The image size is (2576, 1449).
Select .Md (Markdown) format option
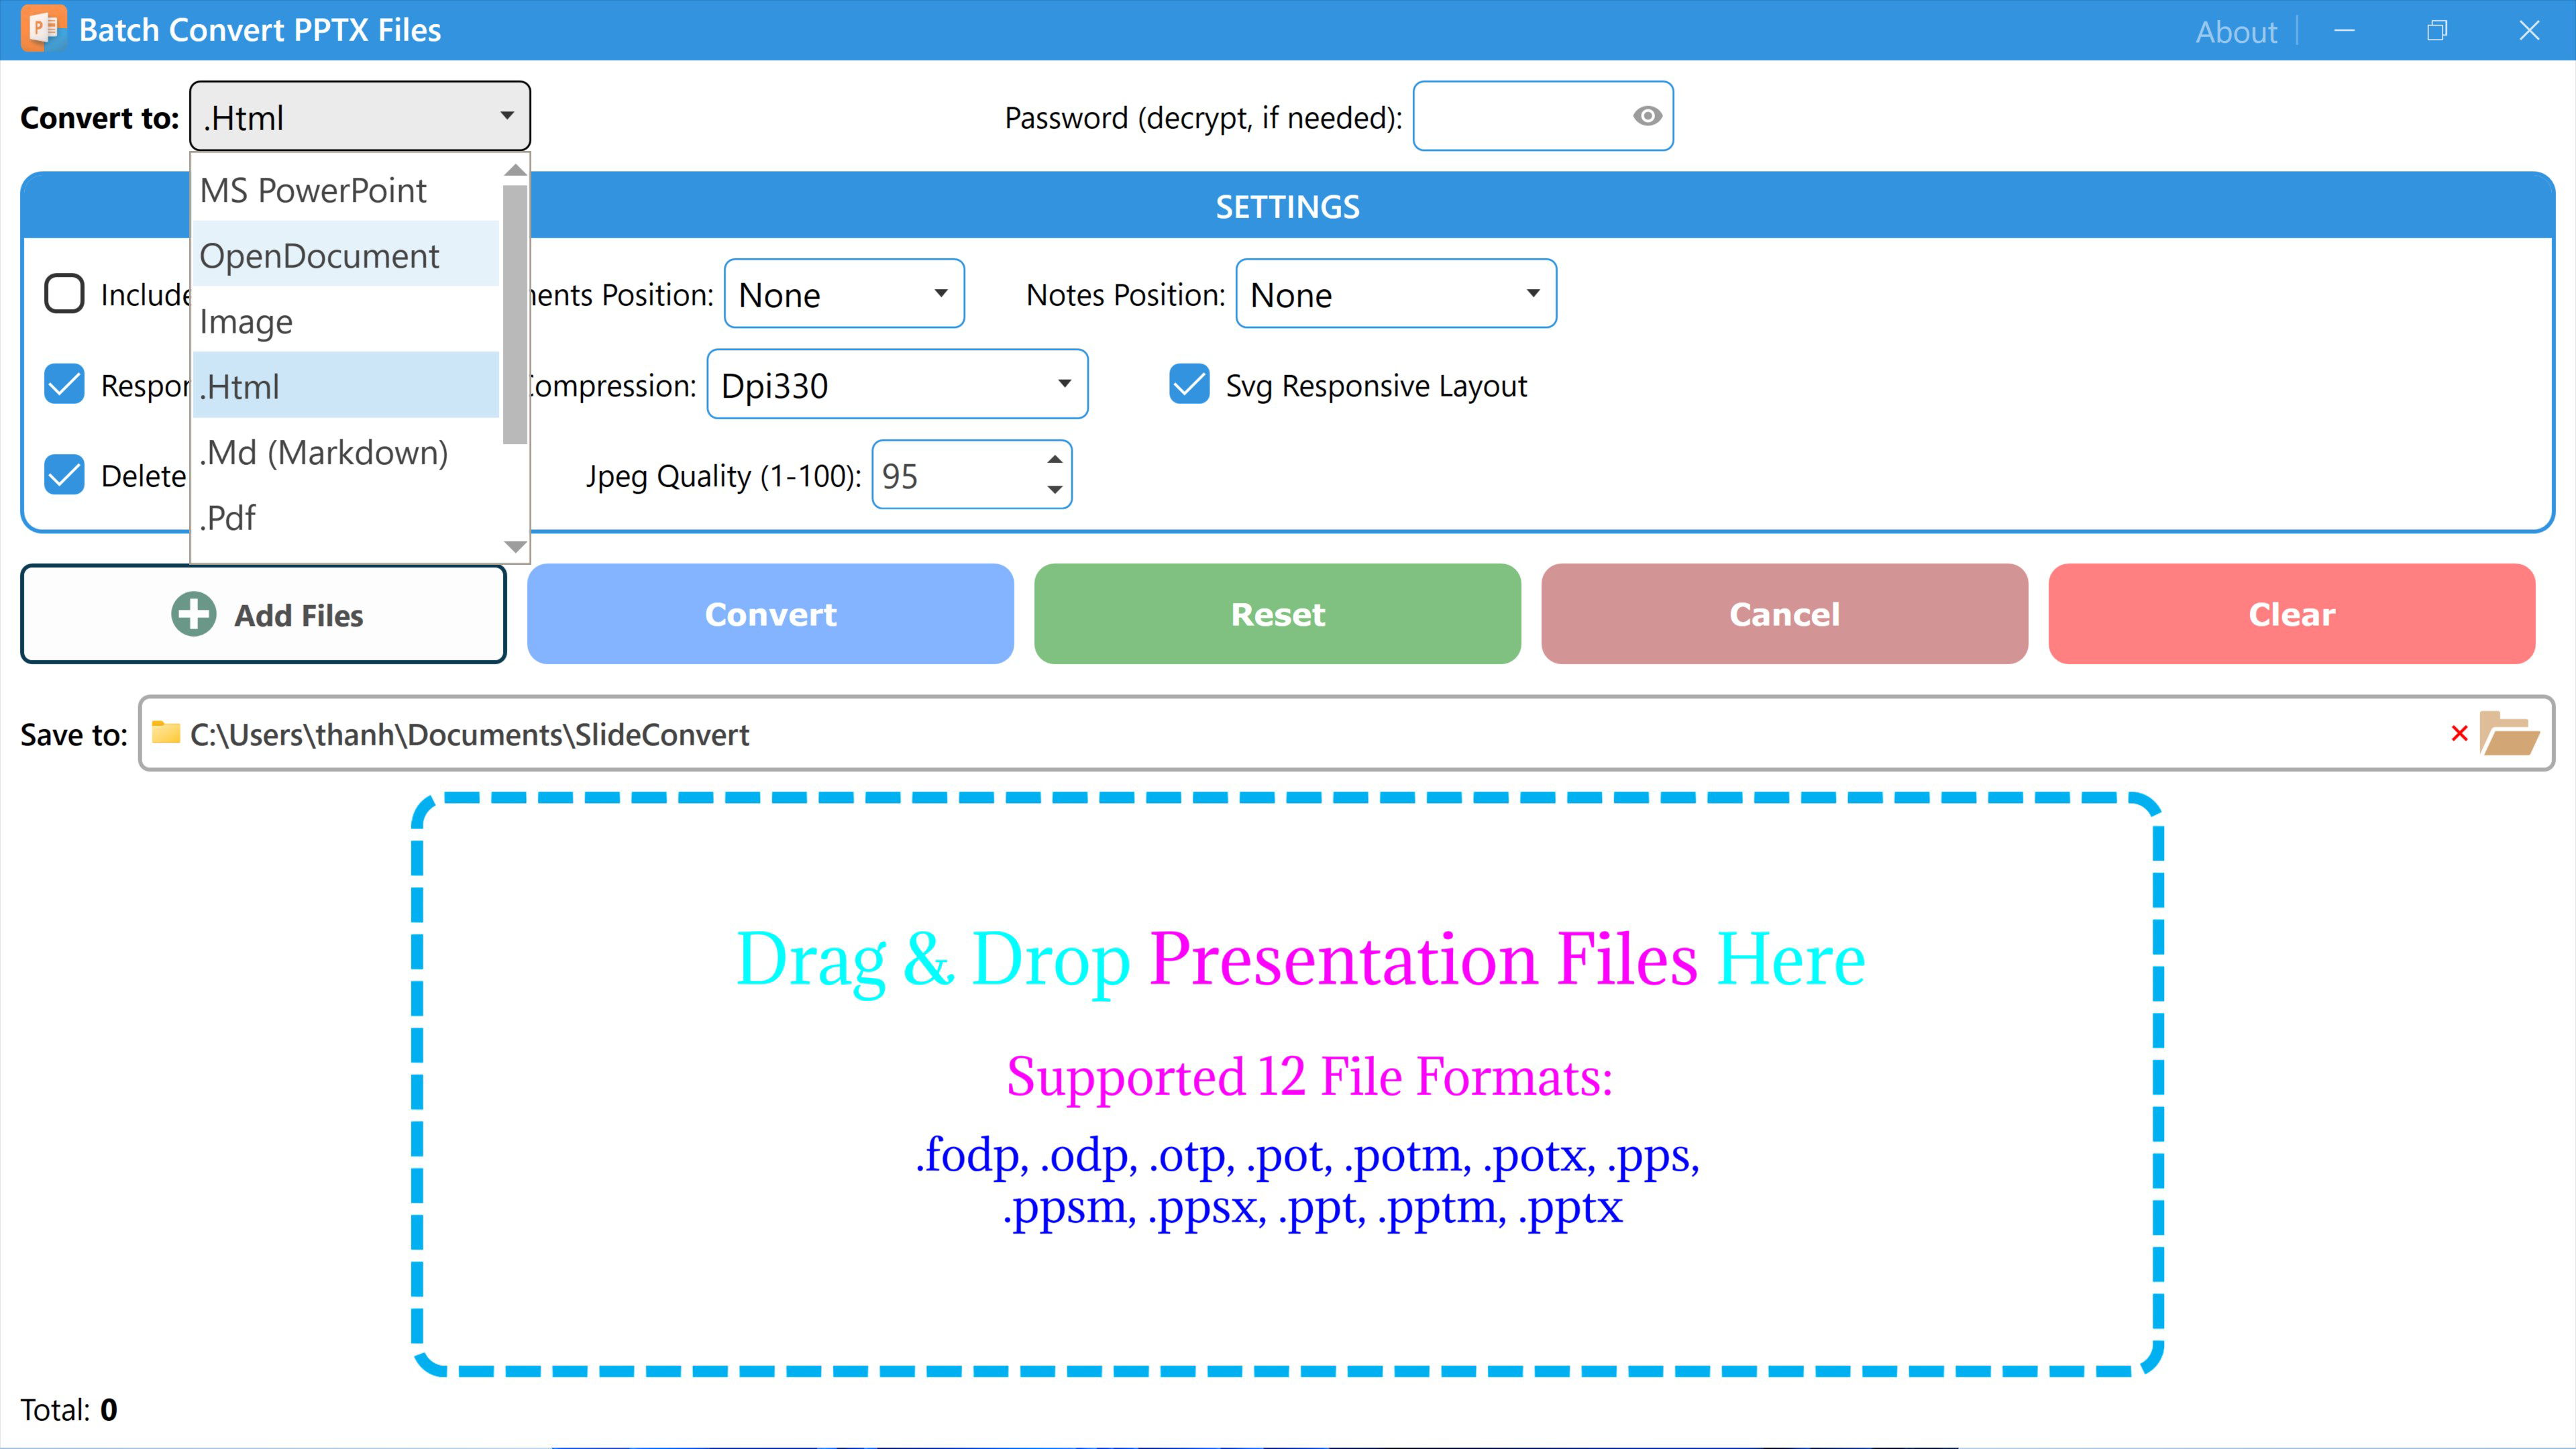coord(346,452)
